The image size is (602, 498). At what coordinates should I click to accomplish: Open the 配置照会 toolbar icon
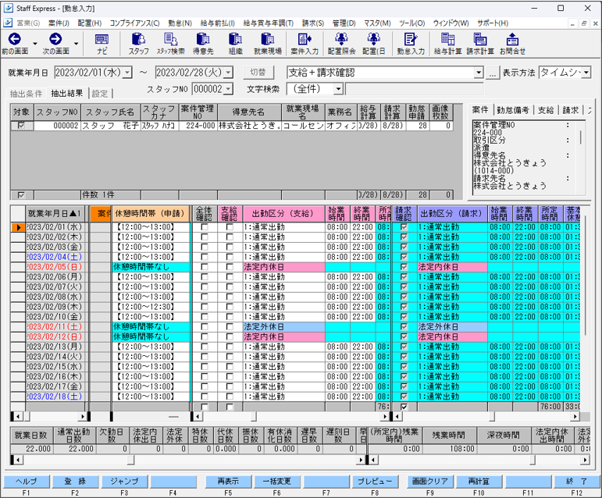(x=341, y=39)
